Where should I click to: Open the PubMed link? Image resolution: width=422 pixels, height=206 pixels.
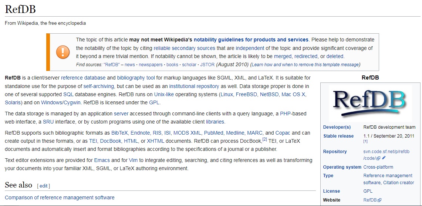point(214,133)
